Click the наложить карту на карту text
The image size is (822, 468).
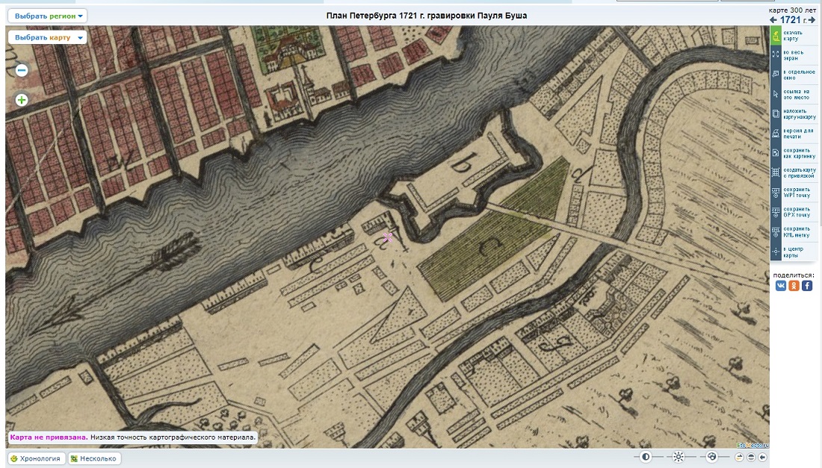800,113
